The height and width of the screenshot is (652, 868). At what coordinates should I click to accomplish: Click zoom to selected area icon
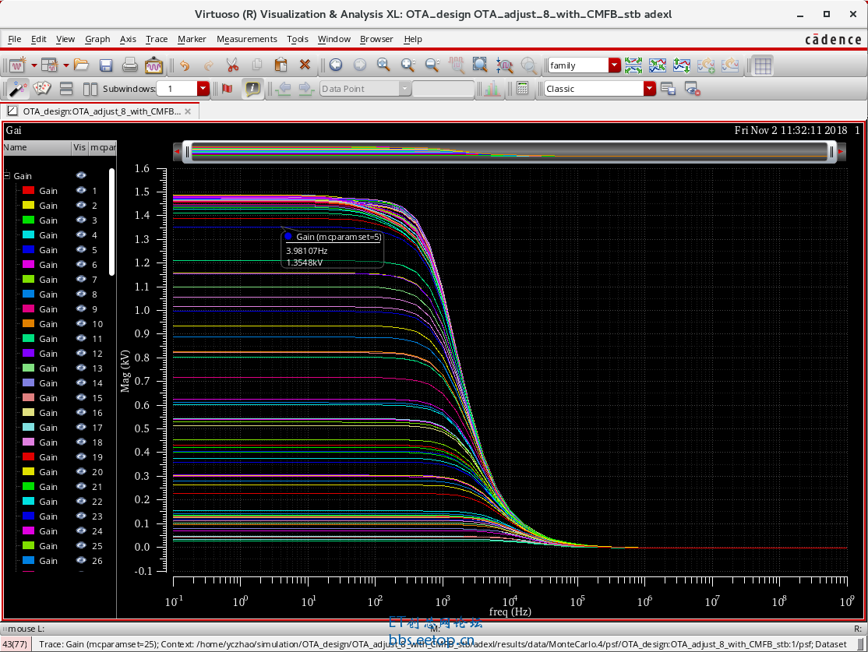[x=480, y=65]
